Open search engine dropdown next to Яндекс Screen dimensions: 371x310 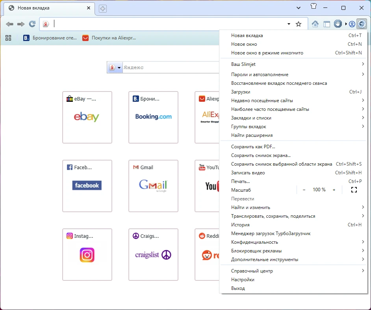click(x=115, y=67)
